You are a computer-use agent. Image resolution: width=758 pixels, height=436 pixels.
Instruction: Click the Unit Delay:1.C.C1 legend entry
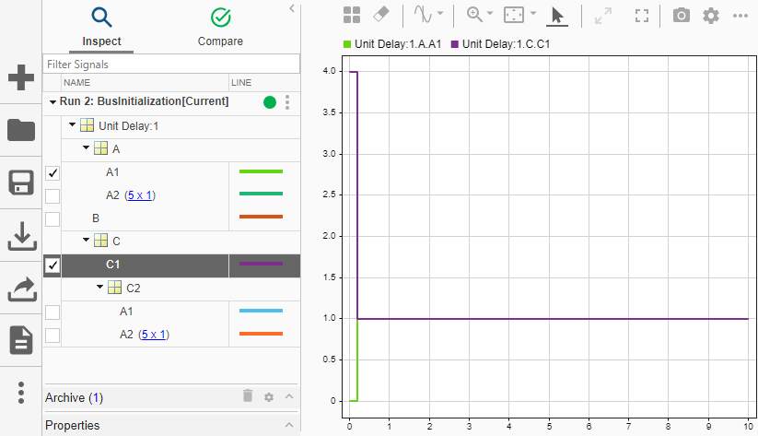[x=500, y=44]
